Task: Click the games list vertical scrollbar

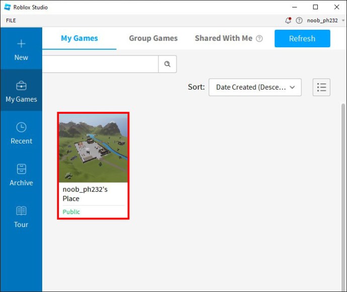Action: tap(343, 197)
